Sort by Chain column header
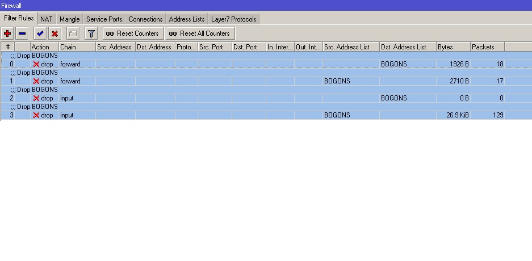The width and height of the screenshot is (532, 261). (x=77, y=47)
